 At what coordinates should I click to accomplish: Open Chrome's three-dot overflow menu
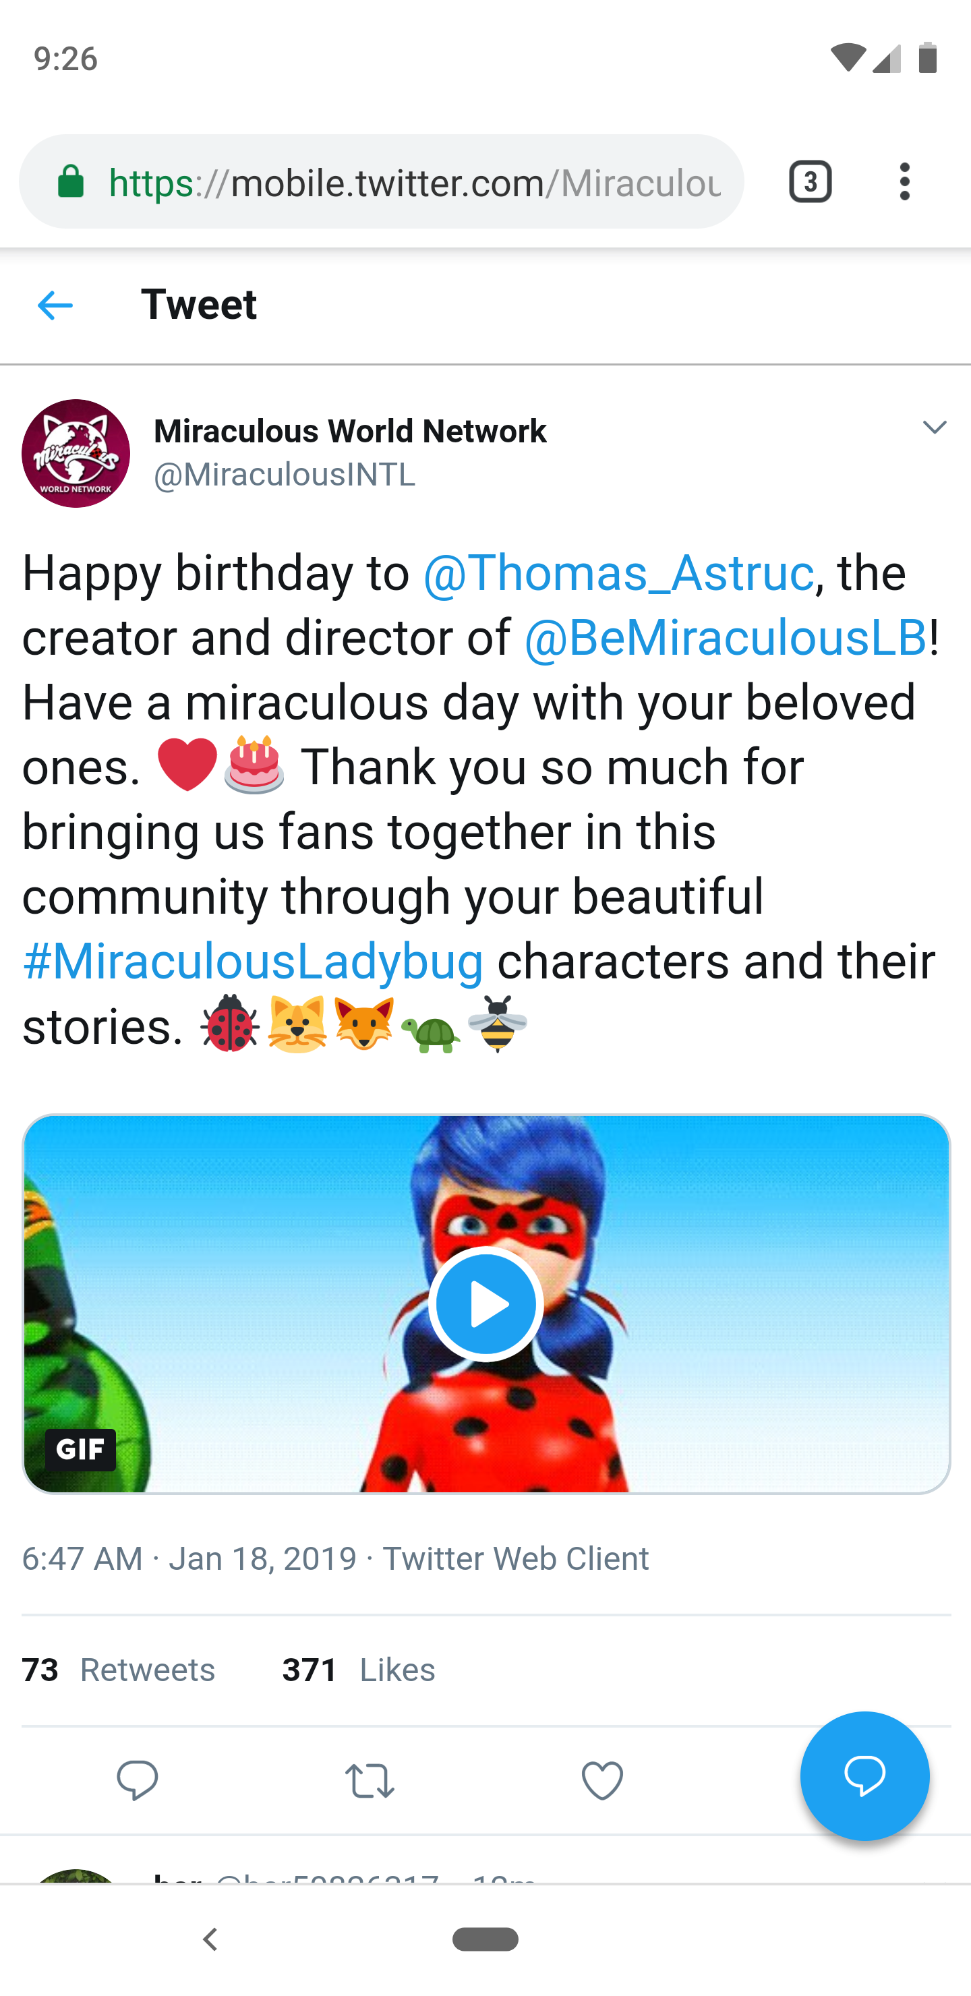pyautogui.click(x=904, y=182)
